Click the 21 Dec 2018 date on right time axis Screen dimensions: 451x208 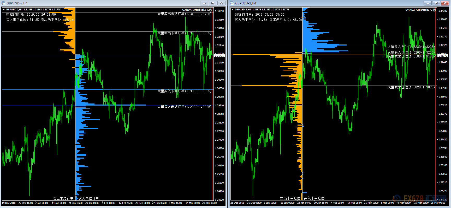click(x=237, y=203)
